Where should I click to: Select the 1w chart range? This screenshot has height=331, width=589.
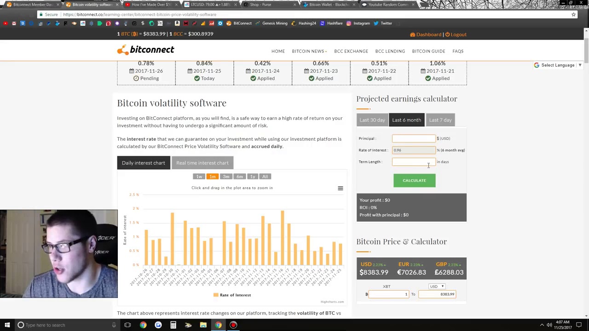199,177
